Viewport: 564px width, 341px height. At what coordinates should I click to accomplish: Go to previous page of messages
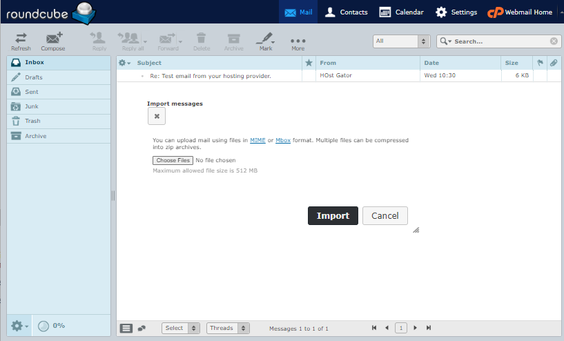click(387, 328)
